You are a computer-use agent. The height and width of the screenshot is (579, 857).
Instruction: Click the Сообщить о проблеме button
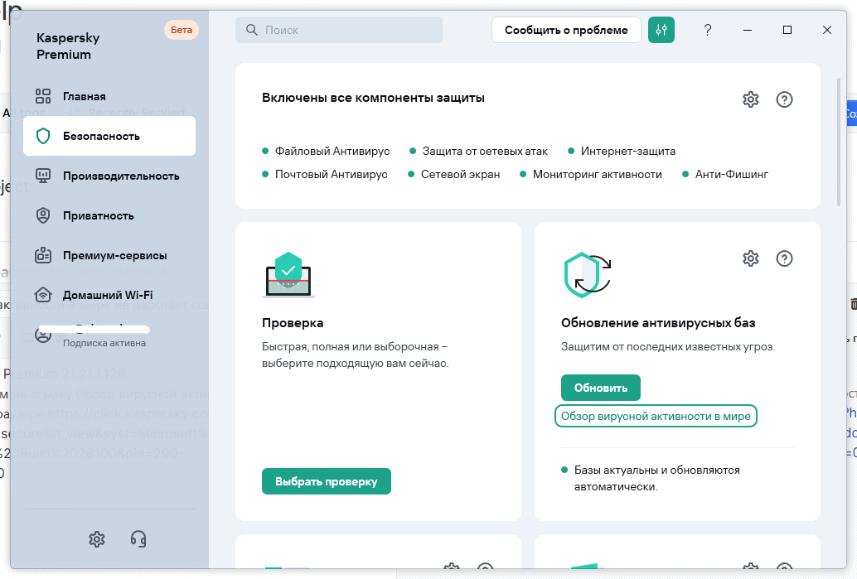point(566,30)
